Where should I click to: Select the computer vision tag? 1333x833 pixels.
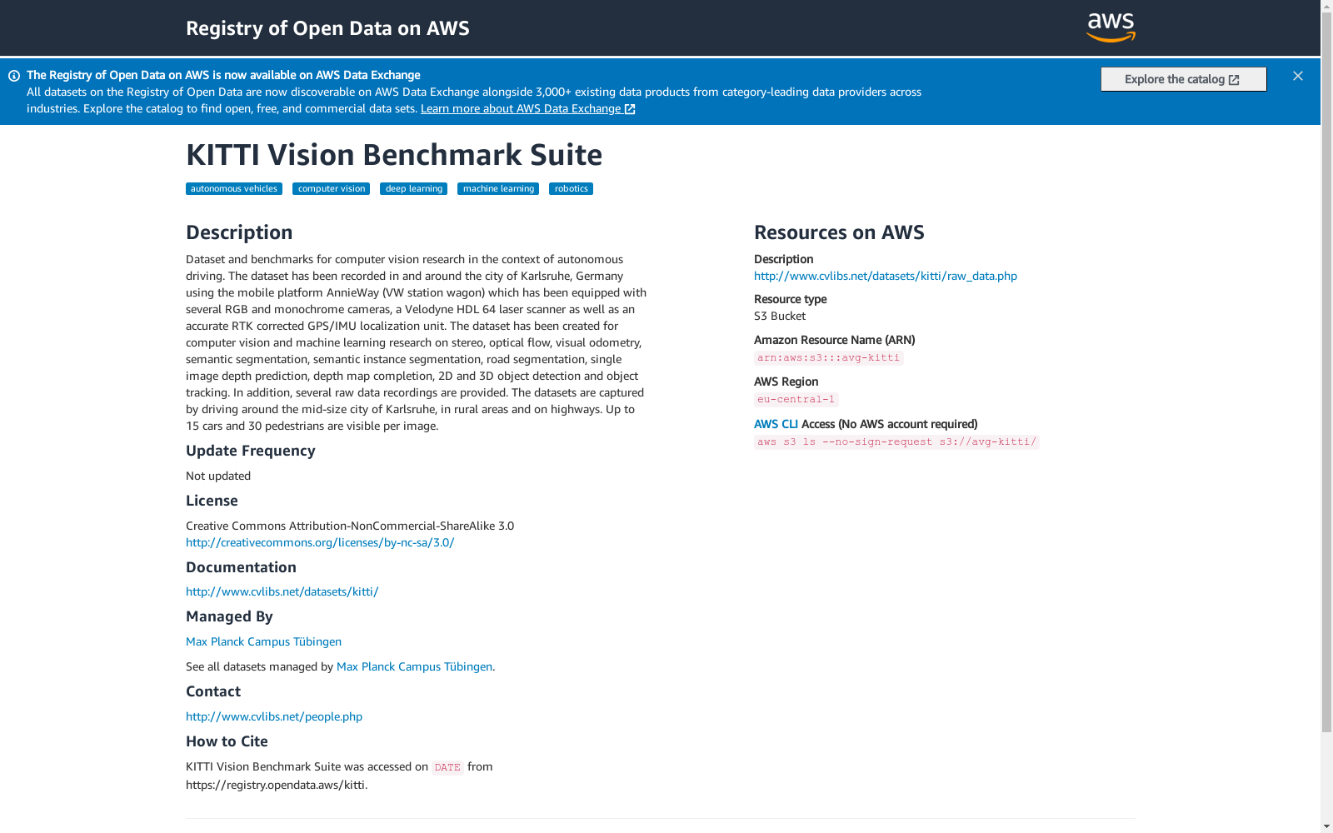(332, 188)
